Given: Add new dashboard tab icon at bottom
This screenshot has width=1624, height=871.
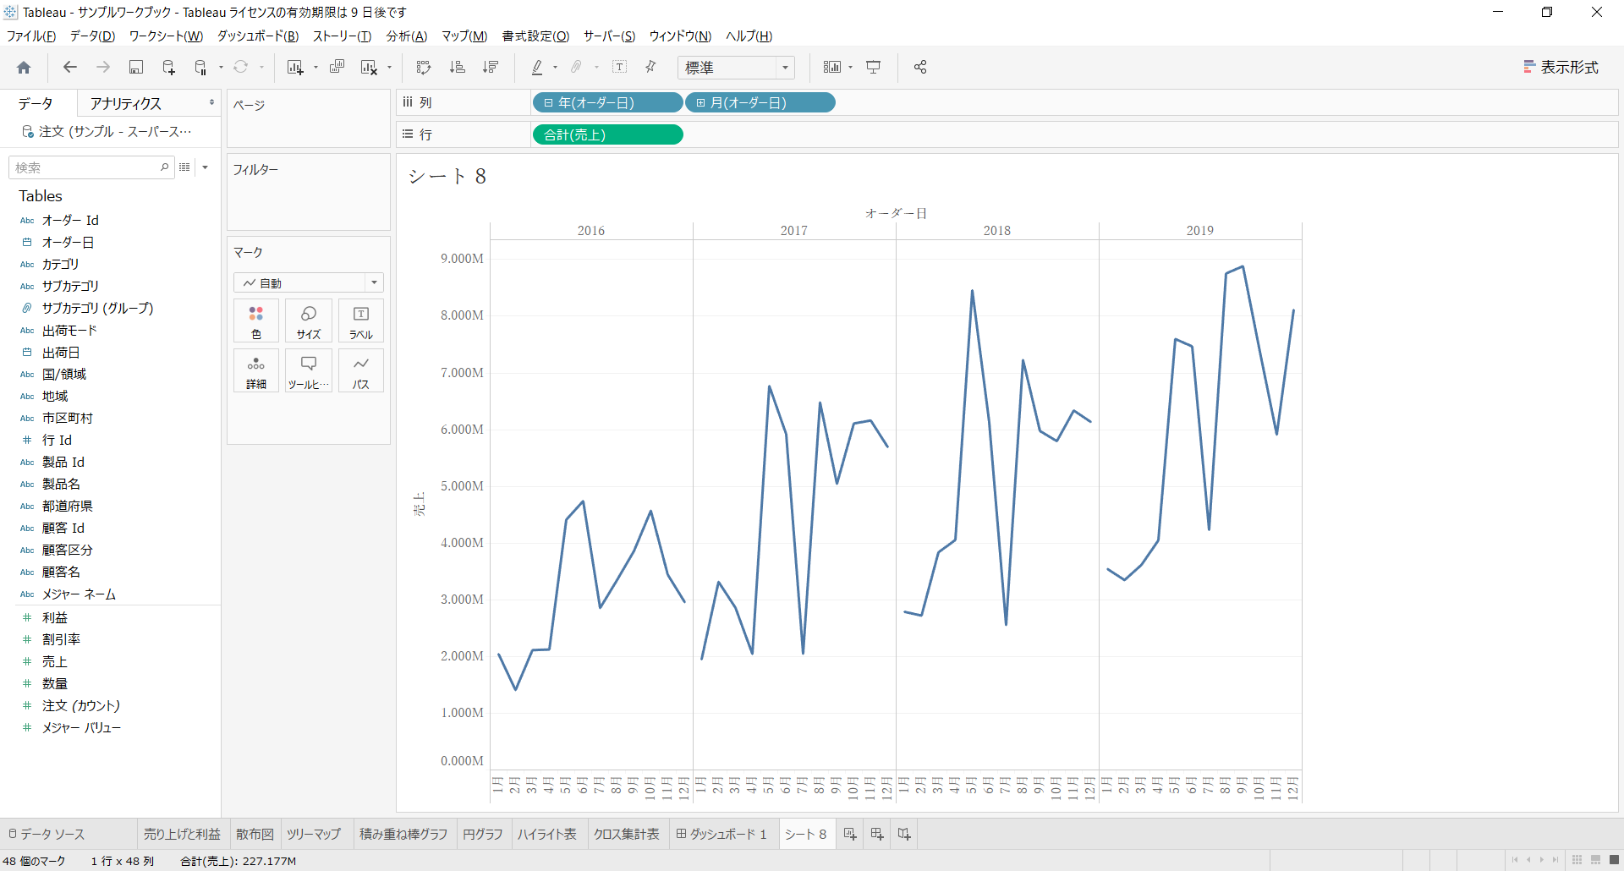Looking at the screenshot, I should tap(877, 835).
